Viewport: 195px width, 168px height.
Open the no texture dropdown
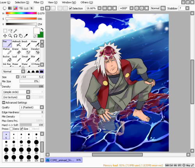(28, 97)
